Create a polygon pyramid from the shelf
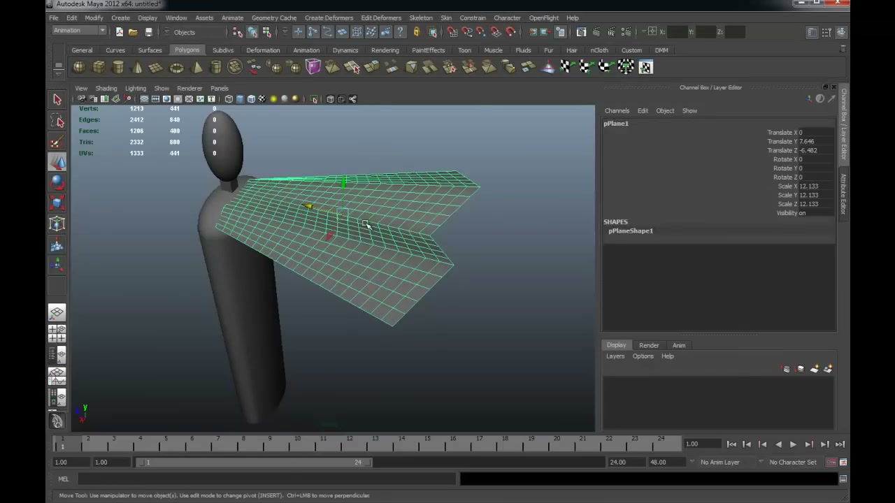Viewport: 895px width, 503px height. 196,67
